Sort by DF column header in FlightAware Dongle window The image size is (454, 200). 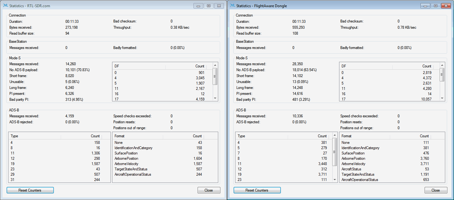tap(366, 66)
